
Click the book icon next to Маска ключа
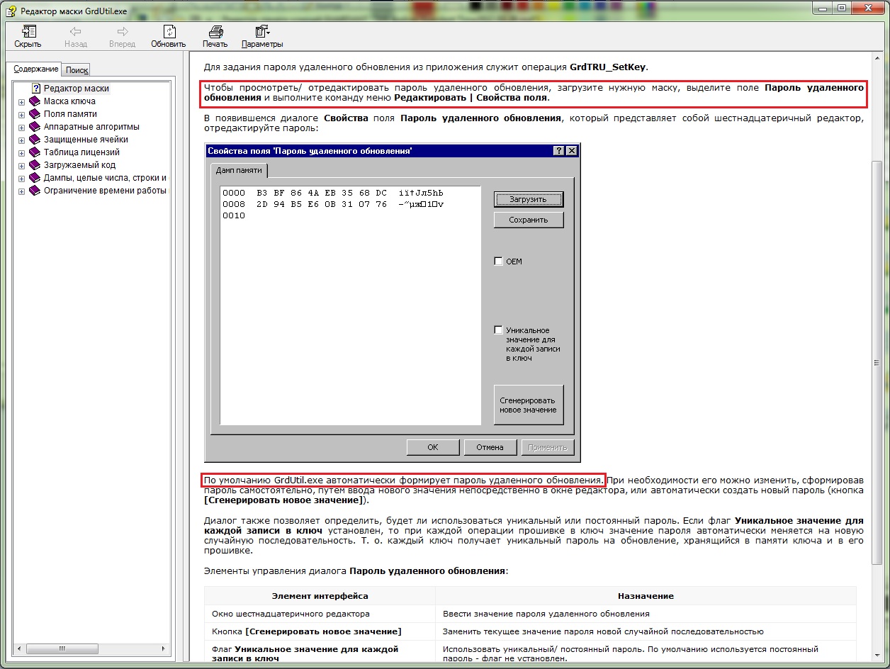tap(35, 101)
